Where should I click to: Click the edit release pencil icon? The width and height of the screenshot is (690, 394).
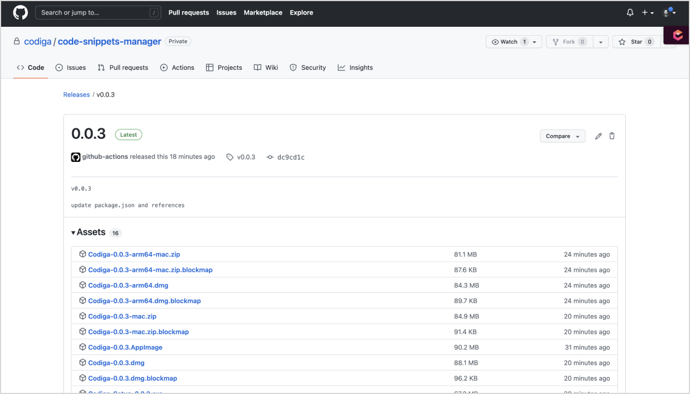pyautogui.click(x=598, y=136)
